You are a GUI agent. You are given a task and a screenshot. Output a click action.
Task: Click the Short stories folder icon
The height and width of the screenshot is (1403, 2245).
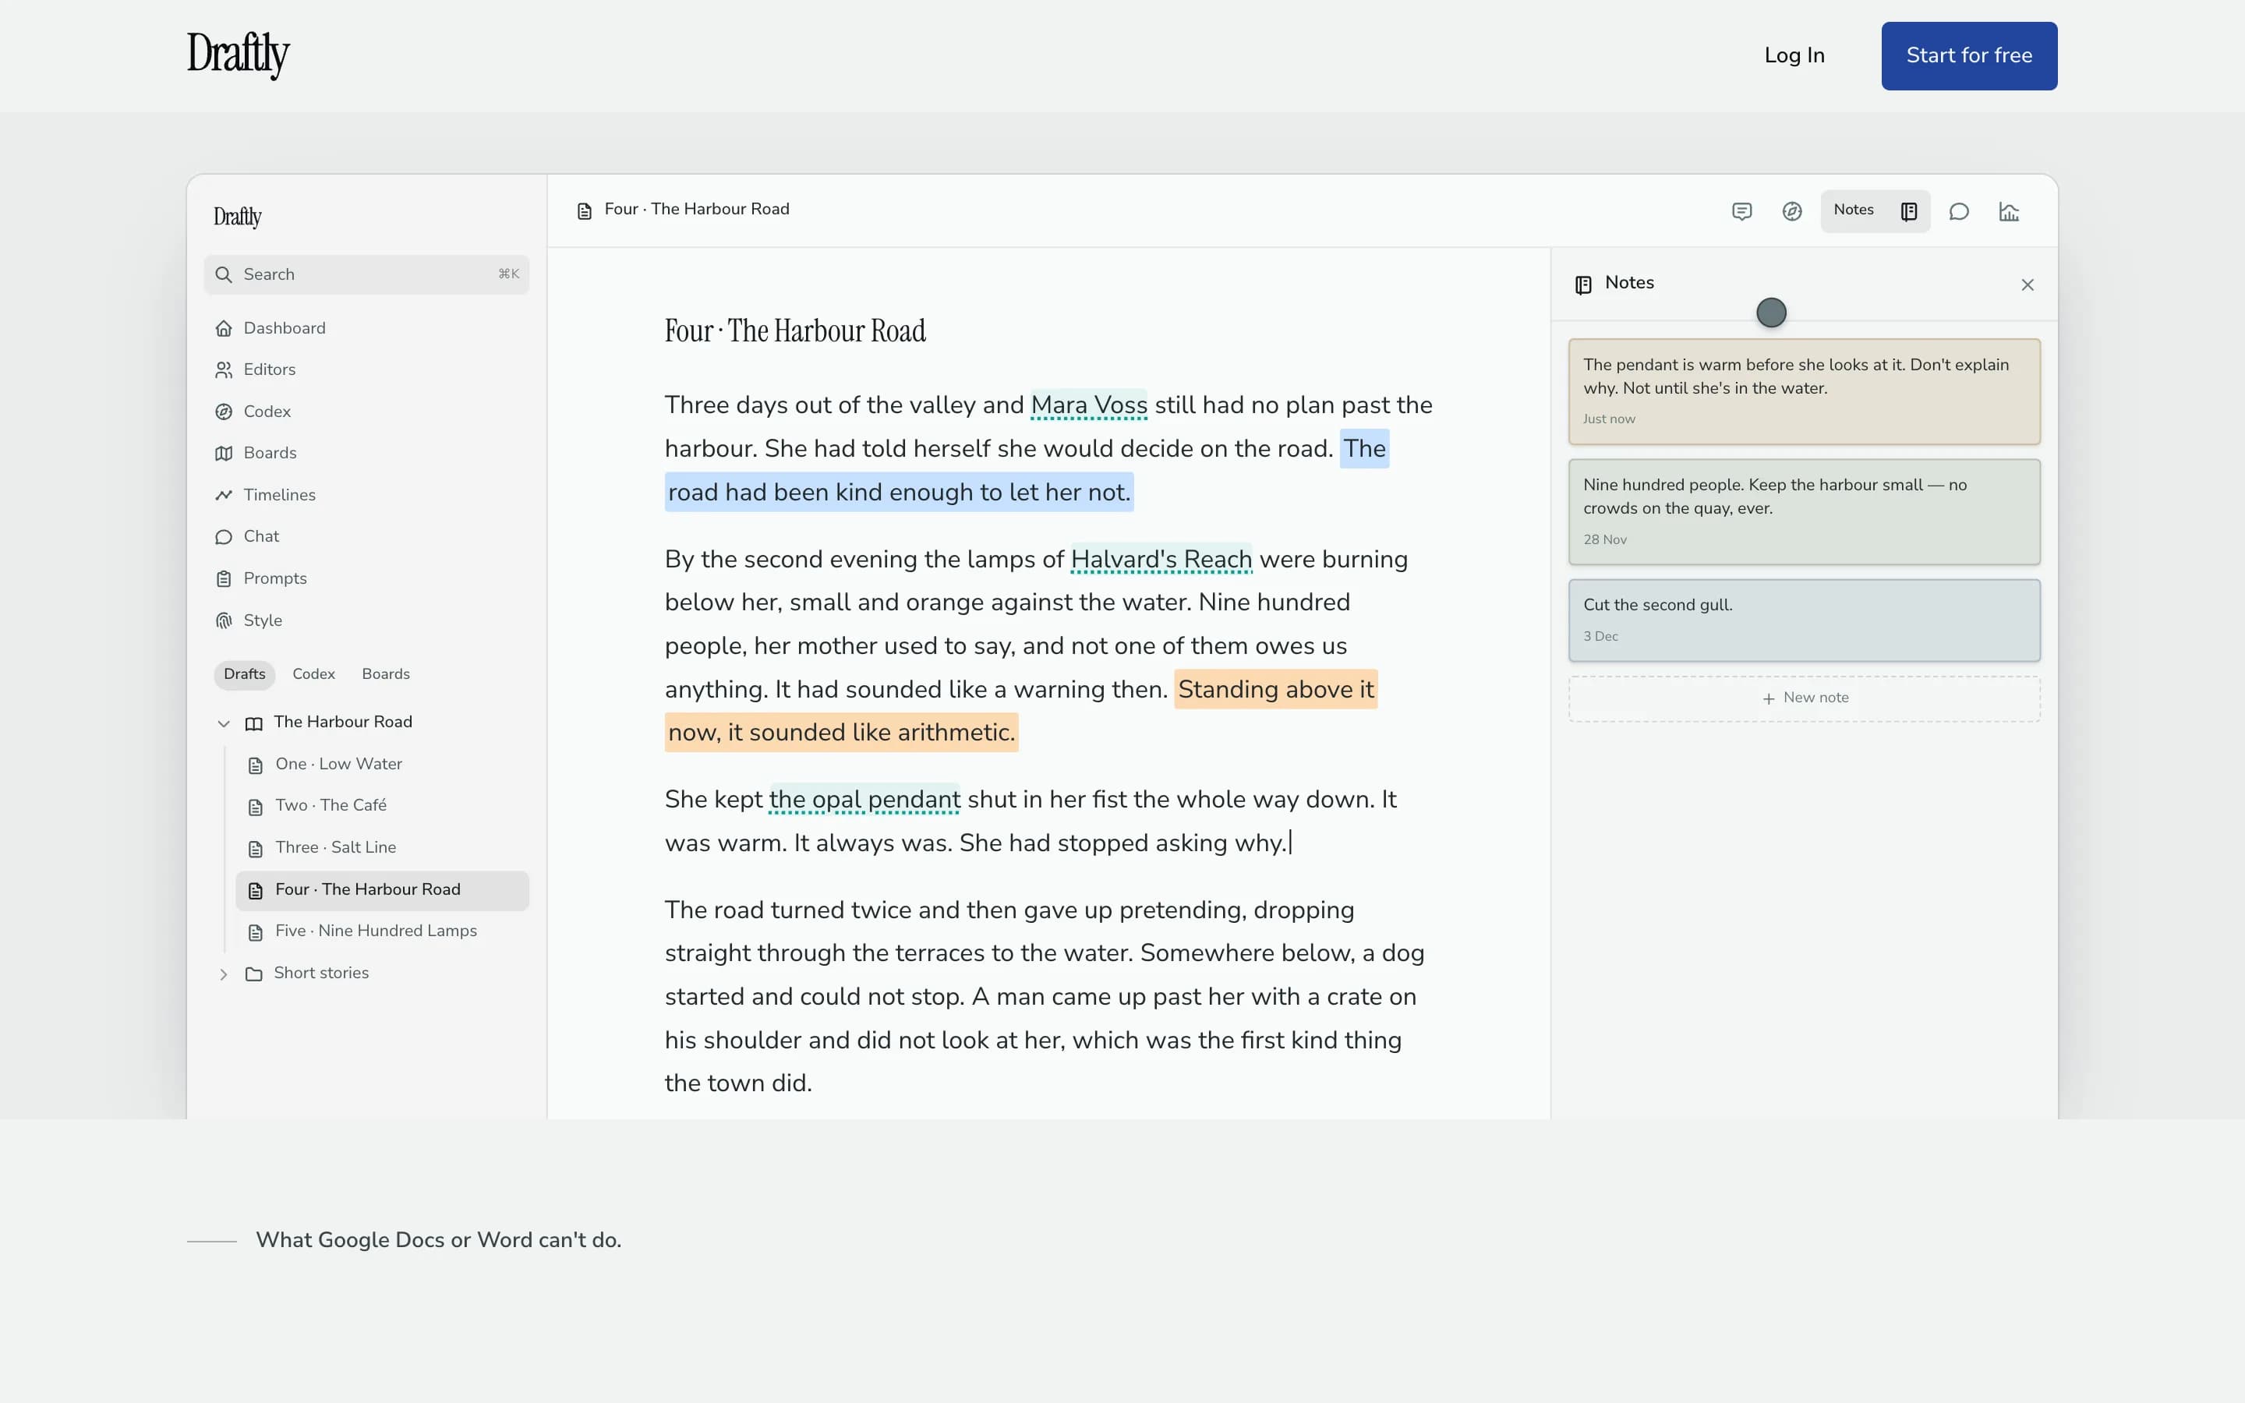pyautogui.click(x=253, y=974)
